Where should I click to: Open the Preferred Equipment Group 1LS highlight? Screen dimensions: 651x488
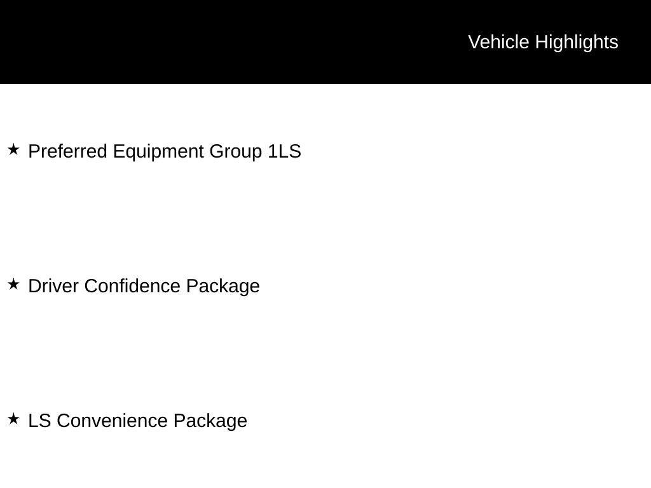click(x=165, y=152)
